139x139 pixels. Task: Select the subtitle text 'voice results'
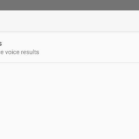point(22,52)
